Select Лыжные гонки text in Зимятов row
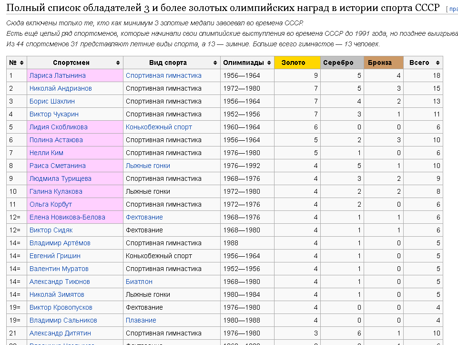Viewport: 458px width, 345px height. 148,294
